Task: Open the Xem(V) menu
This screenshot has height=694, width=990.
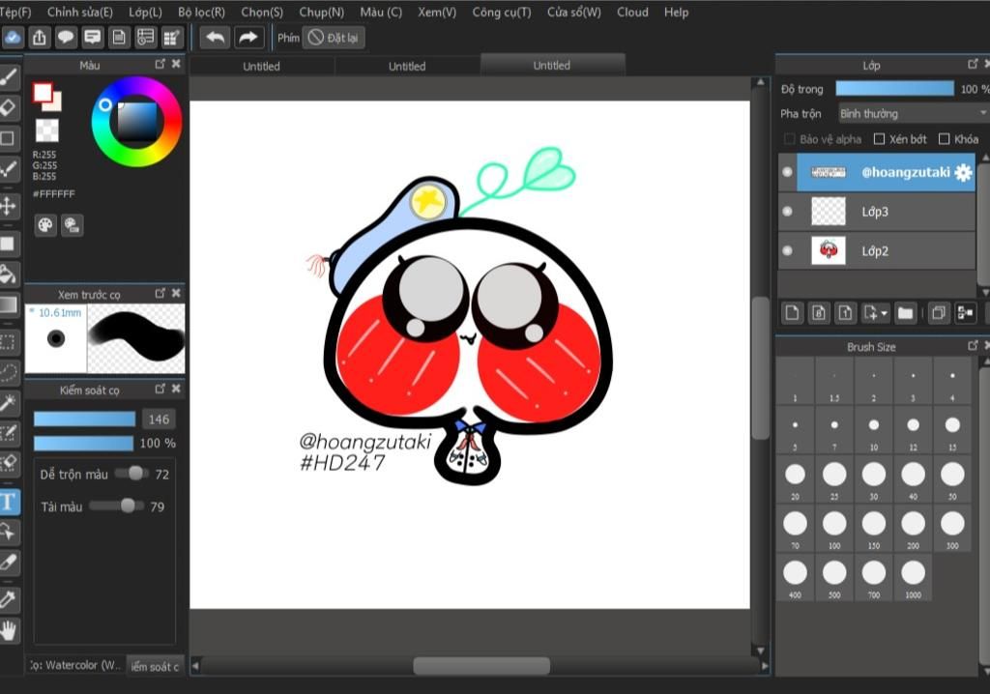Action: click(x=437, y=12)
